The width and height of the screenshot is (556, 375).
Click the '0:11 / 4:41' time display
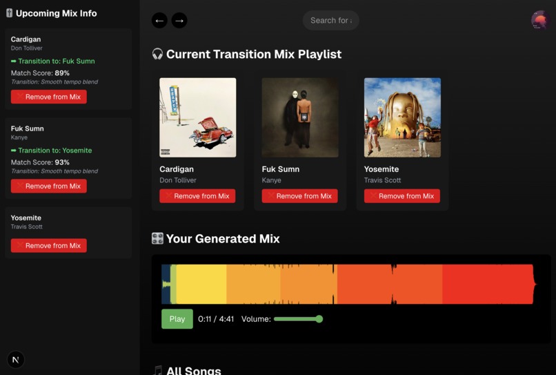click(x=216, y=319)
